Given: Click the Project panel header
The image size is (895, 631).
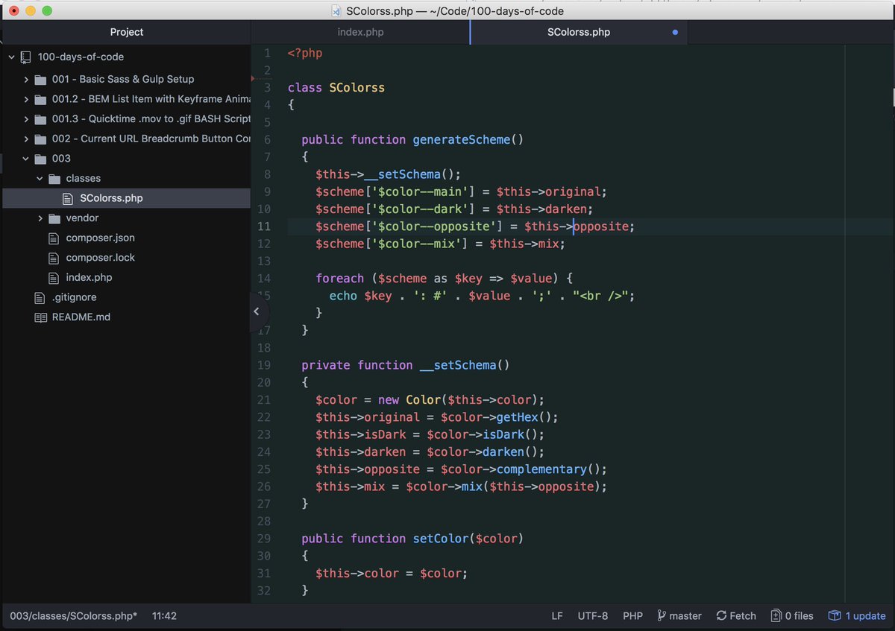Looking at the screenshot, I should click(x=127, y=33).
